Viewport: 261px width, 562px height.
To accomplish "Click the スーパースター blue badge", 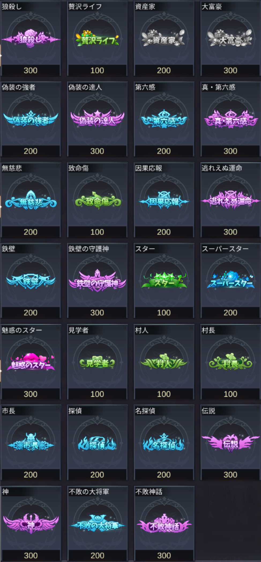I will pyautogui.click(x=230, y=281).
